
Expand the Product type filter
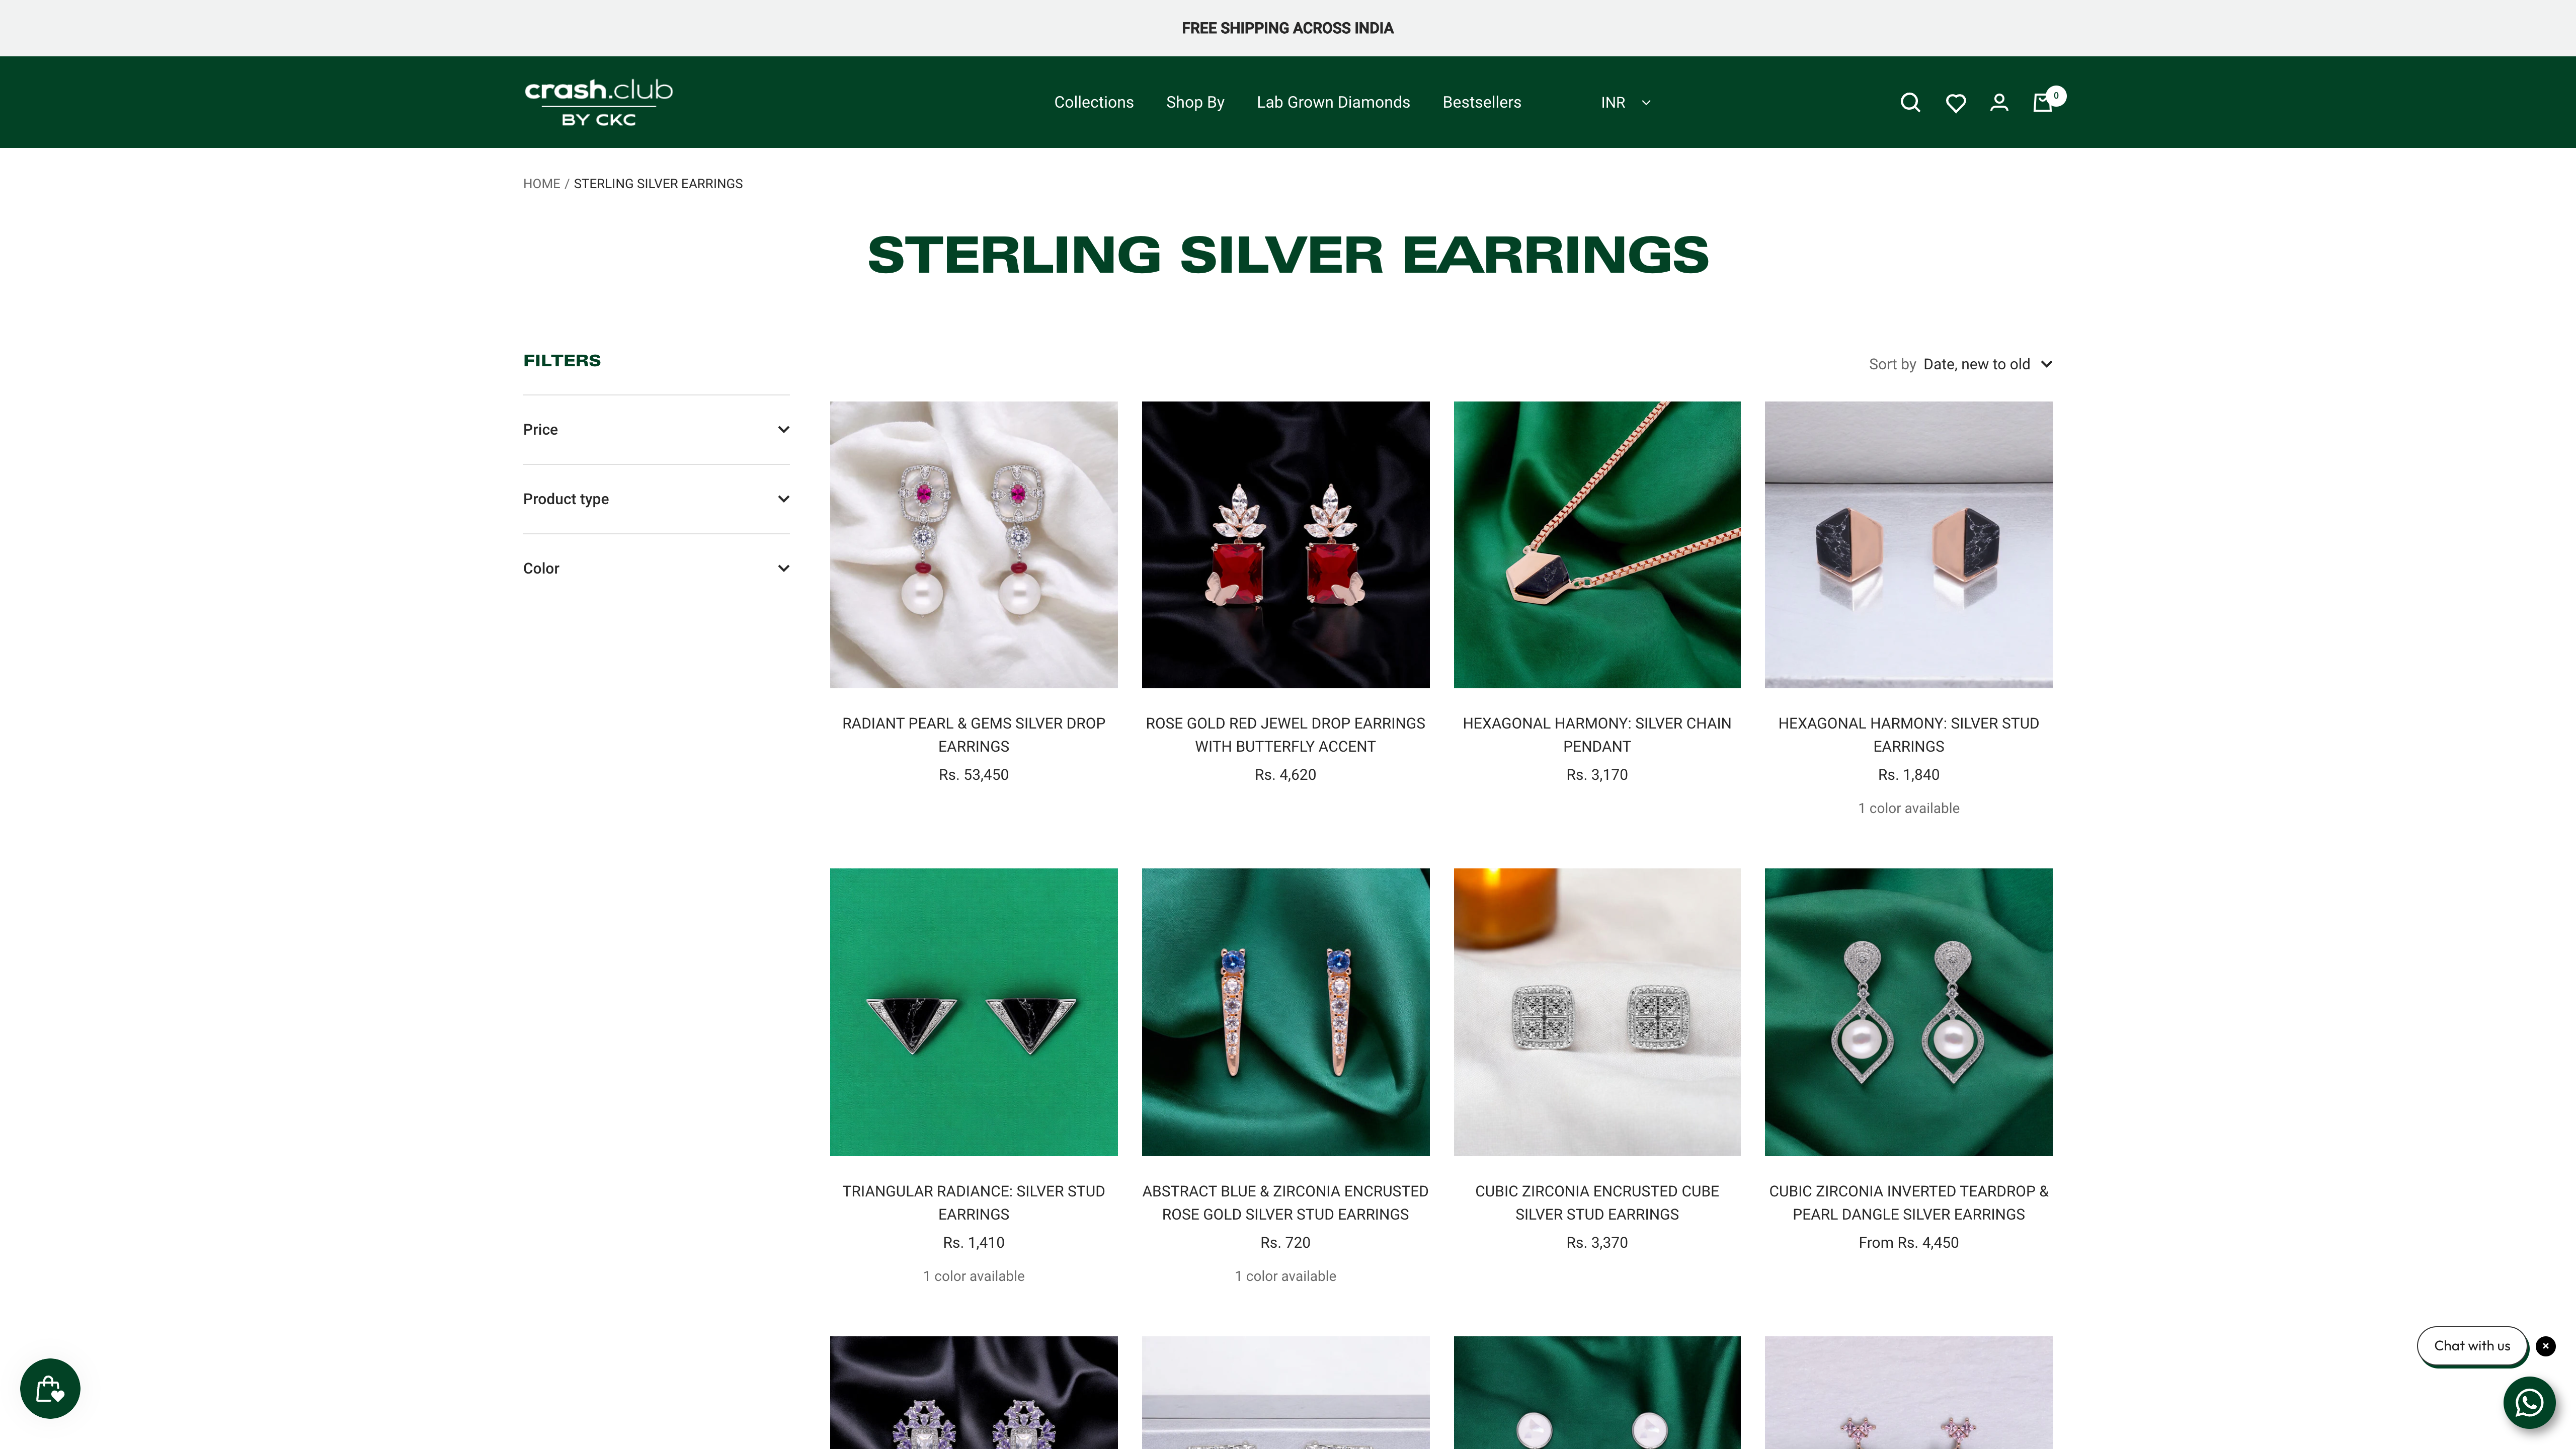(656, 499)
